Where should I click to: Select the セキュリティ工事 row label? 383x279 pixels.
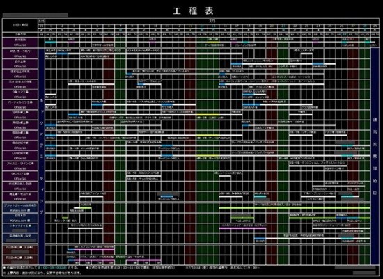[x=20, y=226]
